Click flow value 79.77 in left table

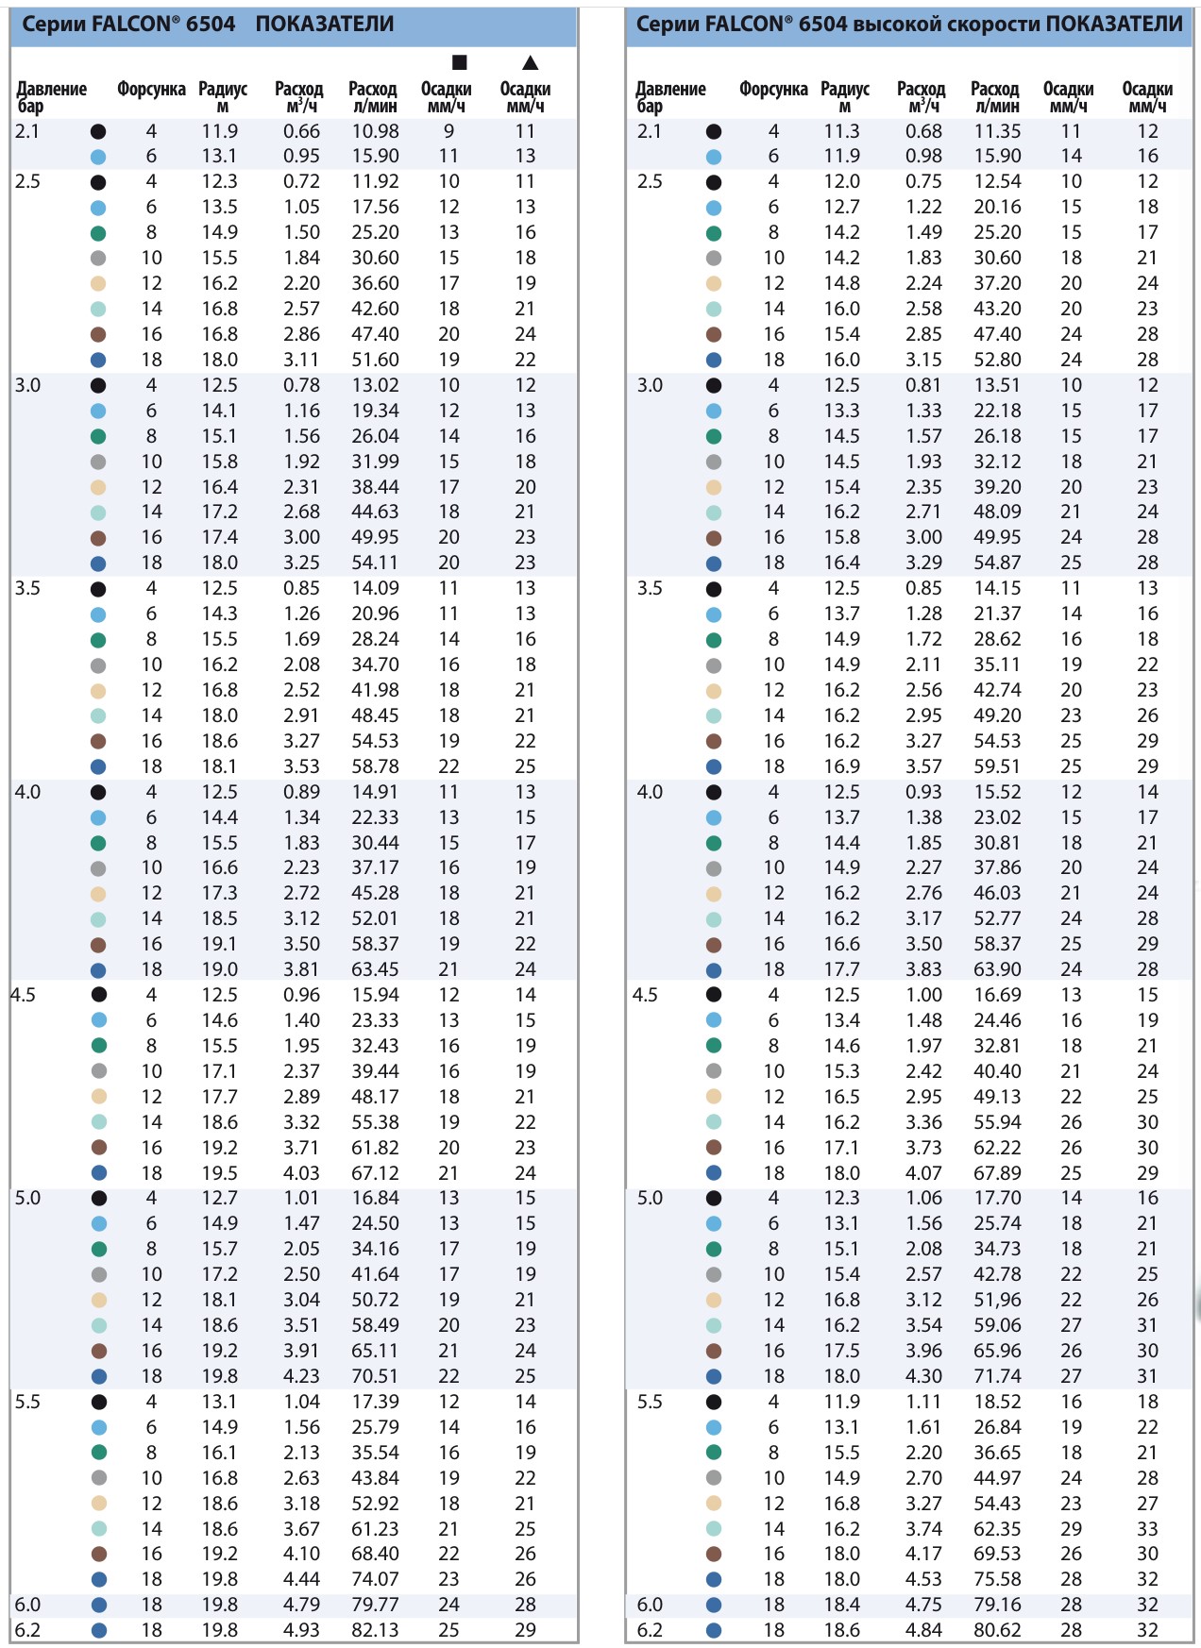376,1605
